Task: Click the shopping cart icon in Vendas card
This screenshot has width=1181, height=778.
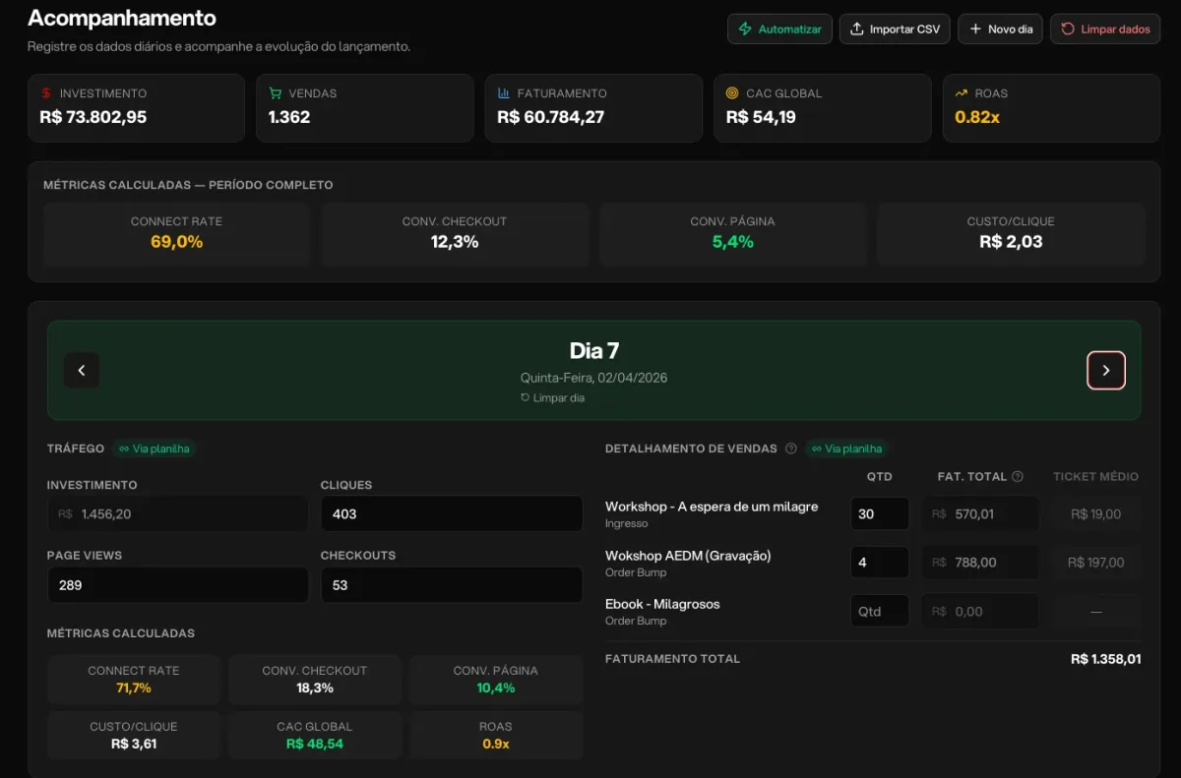Action: 276,93
